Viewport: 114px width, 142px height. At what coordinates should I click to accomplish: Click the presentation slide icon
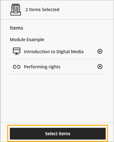click(x=17, y=51)
